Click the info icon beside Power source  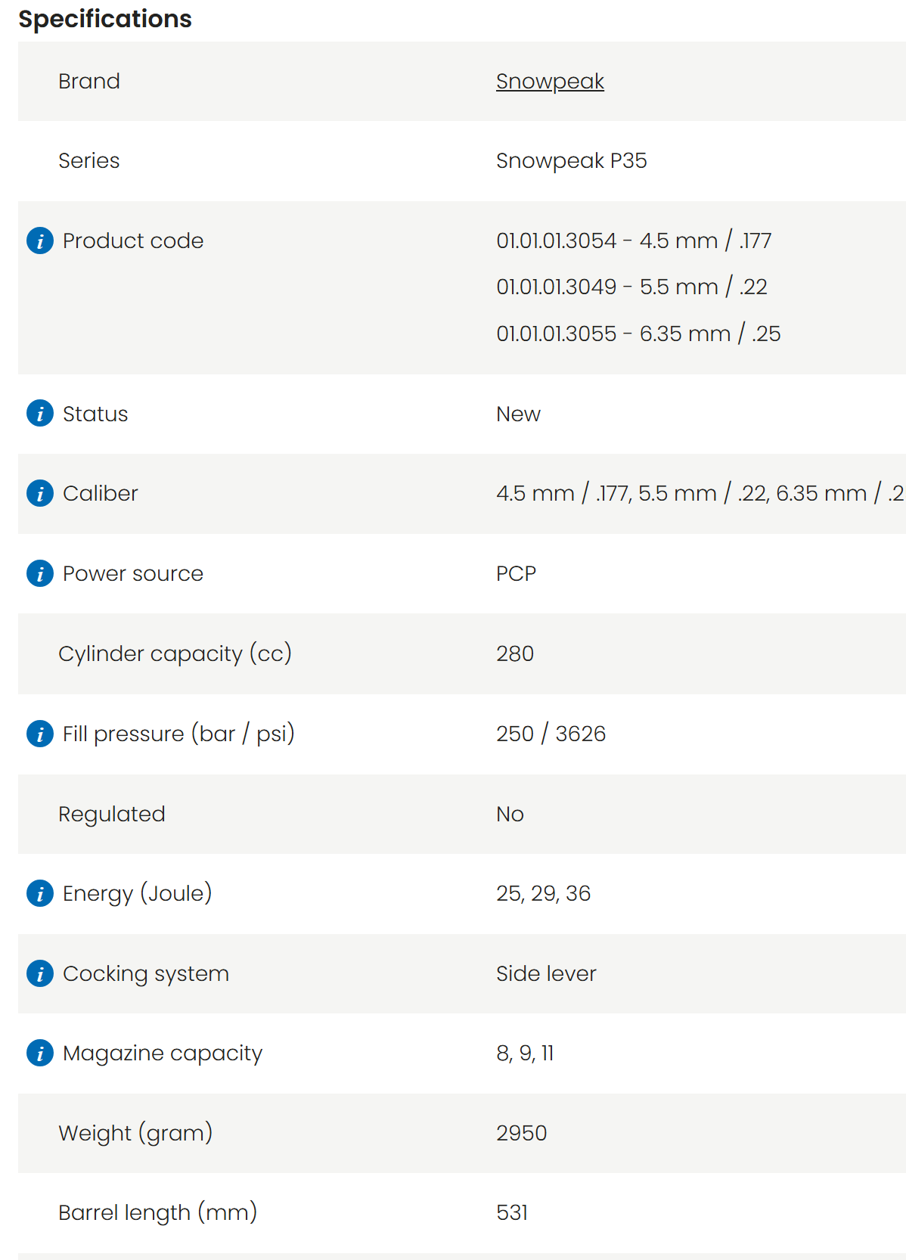[x=40, y=573]
